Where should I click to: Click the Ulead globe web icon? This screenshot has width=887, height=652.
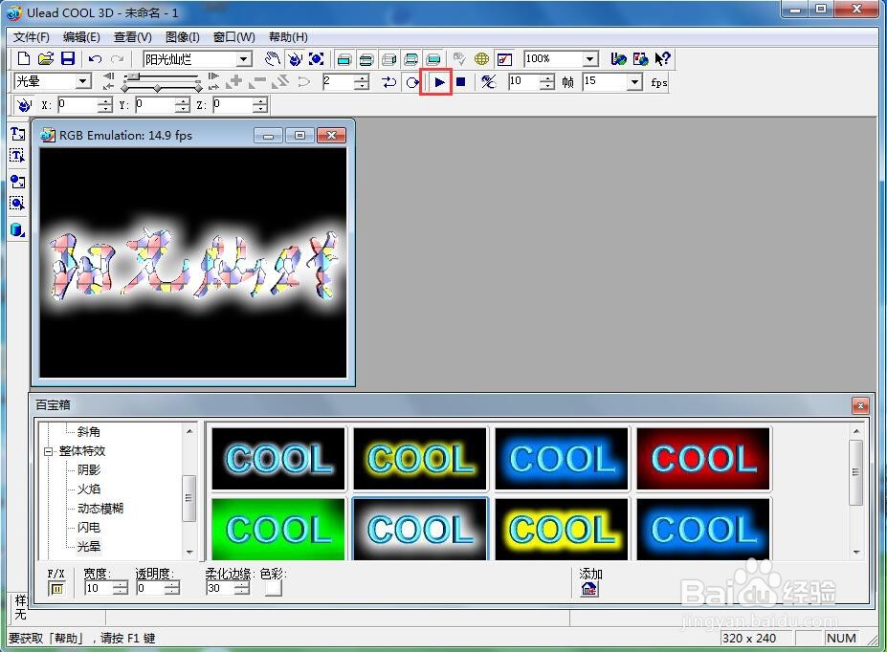click(618, 58)
